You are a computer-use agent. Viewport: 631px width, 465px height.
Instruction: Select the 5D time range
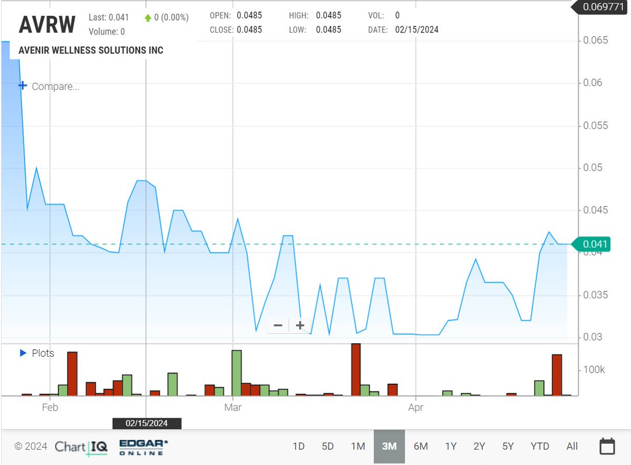328,447
